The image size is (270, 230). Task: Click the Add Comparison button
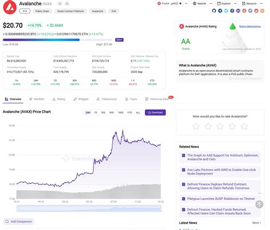pos(19,221)
